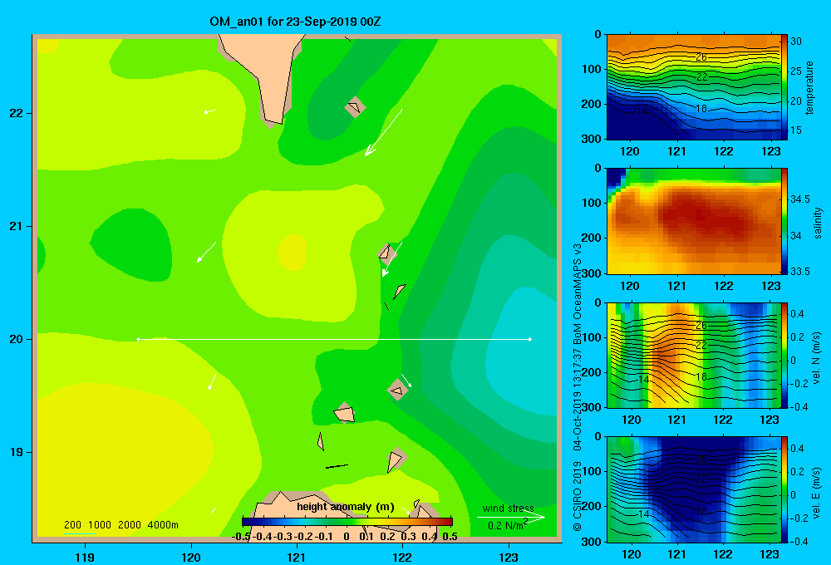Click the "vel. N (m/s)" axis label
Image resolution: width=831 pixels, height=565 pixels.
(817, 358)
